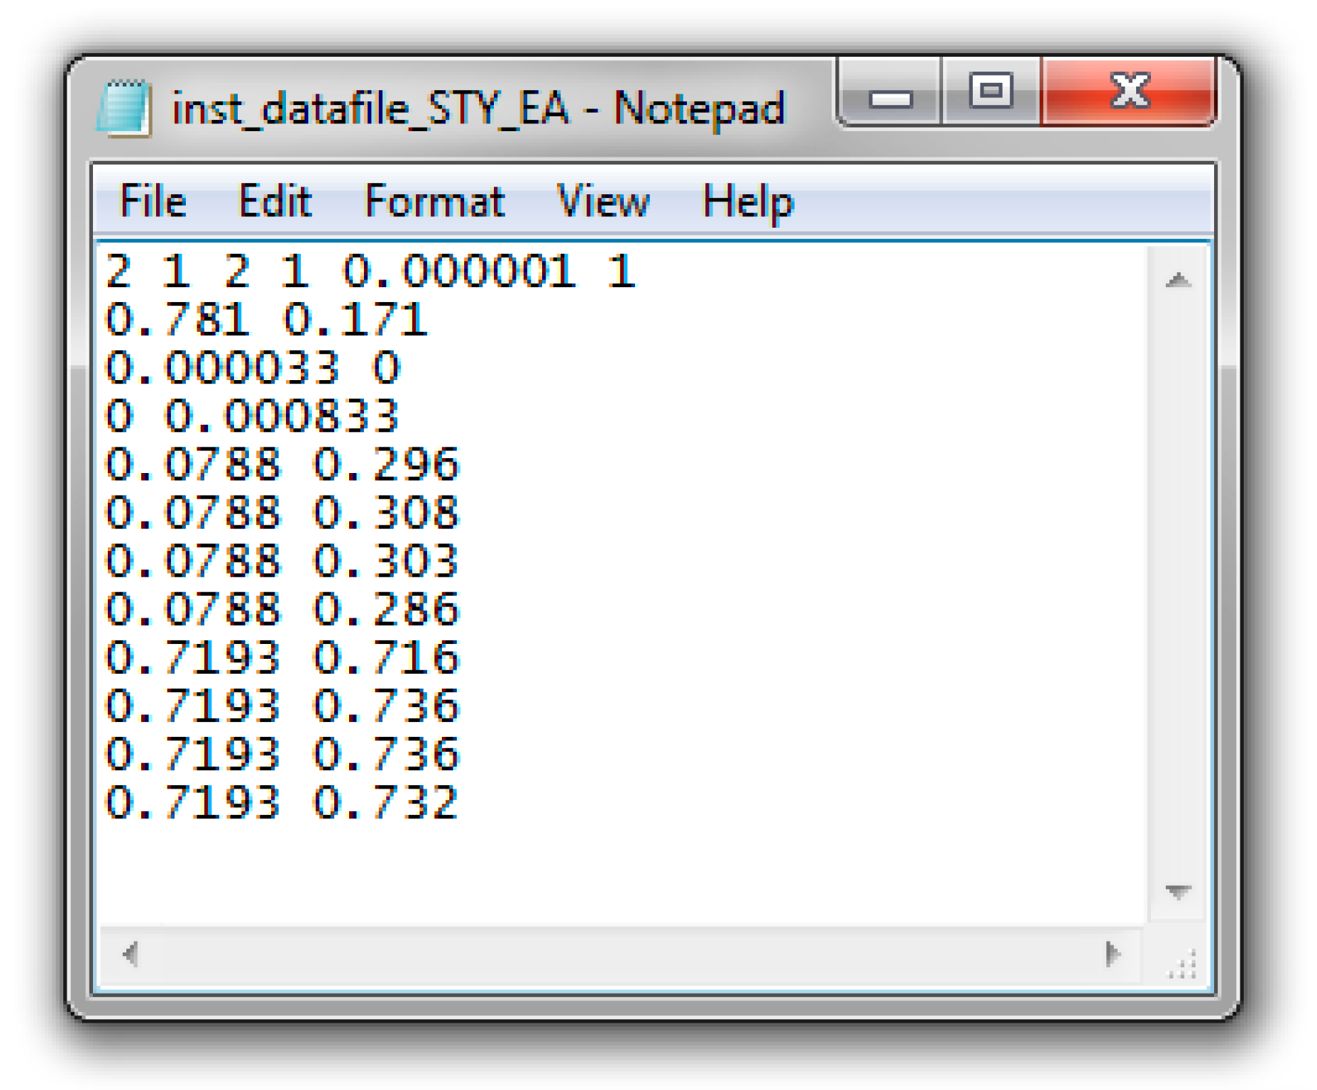Click the horizontal scrollbar right arrow
1317x1090 pixels.
1113,955
